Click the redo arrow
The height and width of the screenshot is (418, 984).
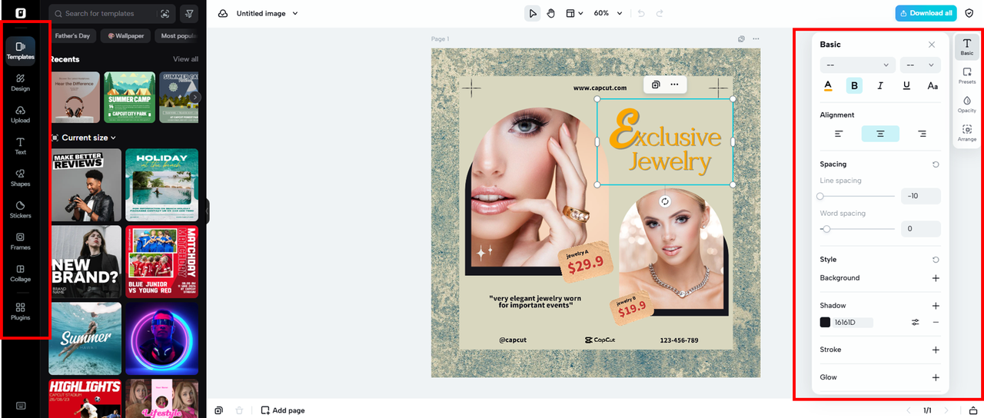[660, 14]
